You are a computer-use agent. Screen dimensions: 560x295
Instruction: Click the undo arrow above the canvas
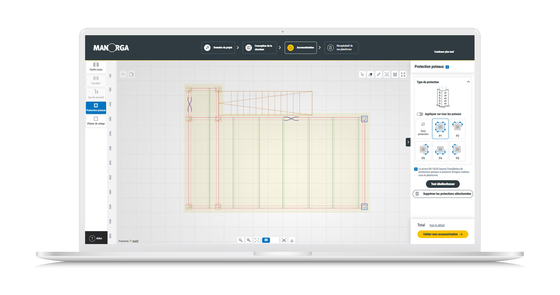coord(123,74)
